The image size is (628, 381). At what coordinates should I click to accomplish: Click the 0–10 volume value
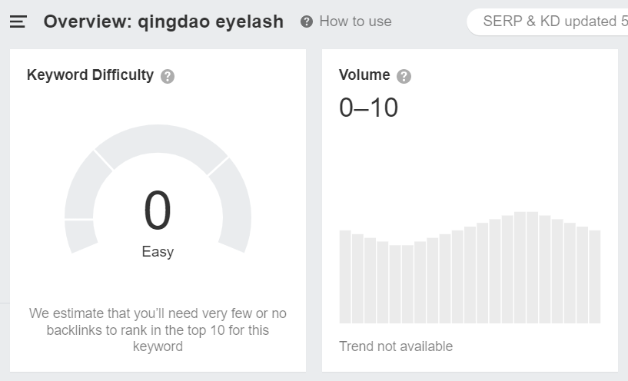coord(368,108)
